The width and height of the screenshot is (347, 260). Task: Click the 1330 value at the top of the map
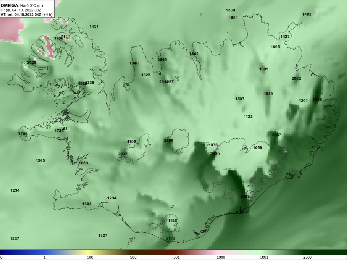point(230,10)
